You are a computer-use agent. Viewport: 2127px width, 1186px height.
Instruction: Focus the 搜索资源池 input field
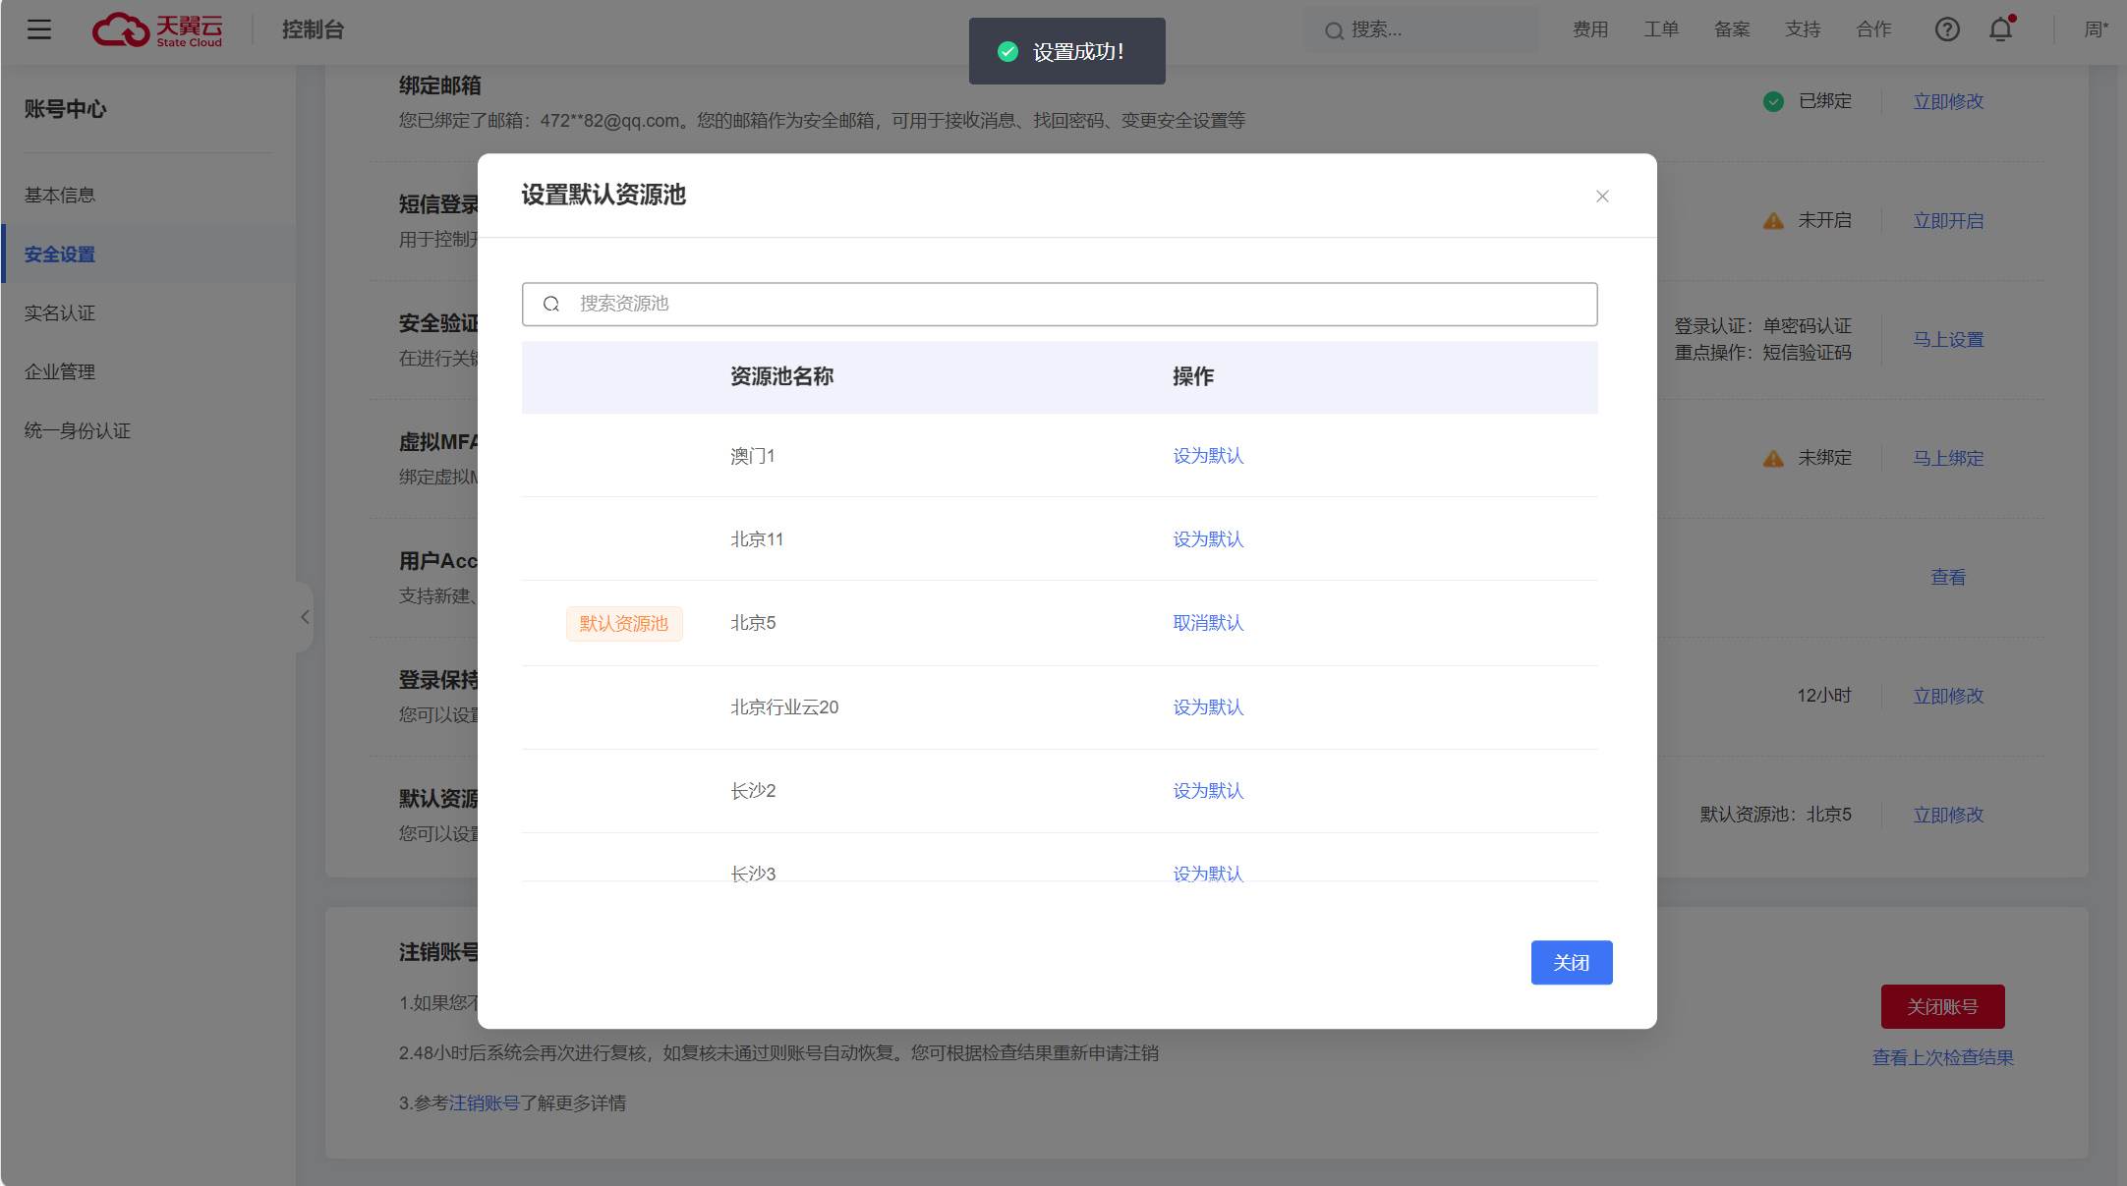coord(1060,304)
